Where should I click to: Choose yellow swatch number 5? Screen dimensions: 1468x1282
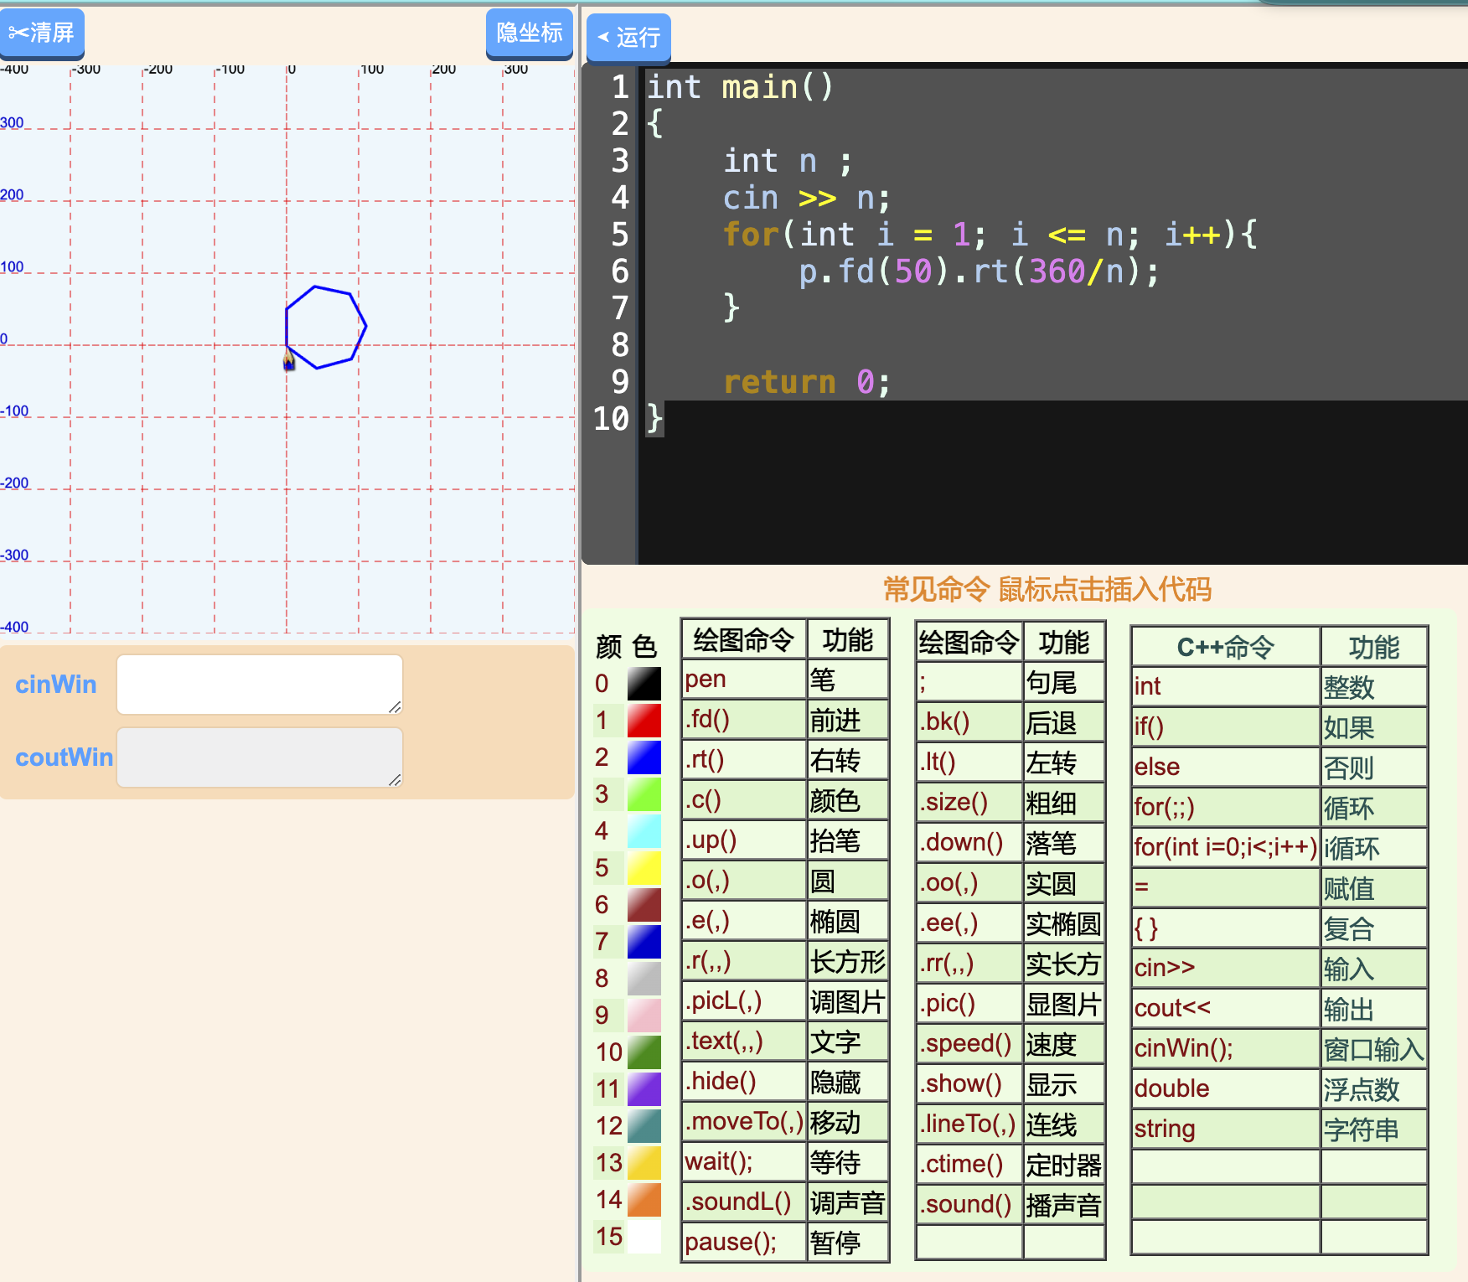click(644, 868)
